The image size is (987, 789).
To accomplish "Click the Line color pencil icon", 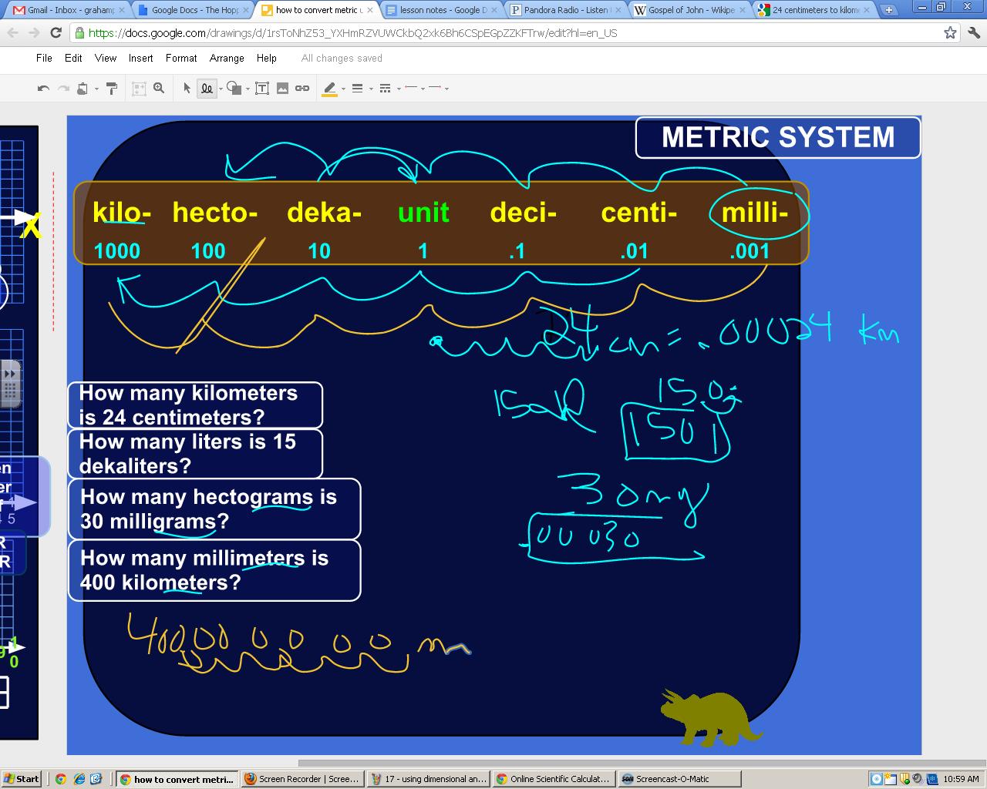I will pyautogui.click(x=330, y=89).
